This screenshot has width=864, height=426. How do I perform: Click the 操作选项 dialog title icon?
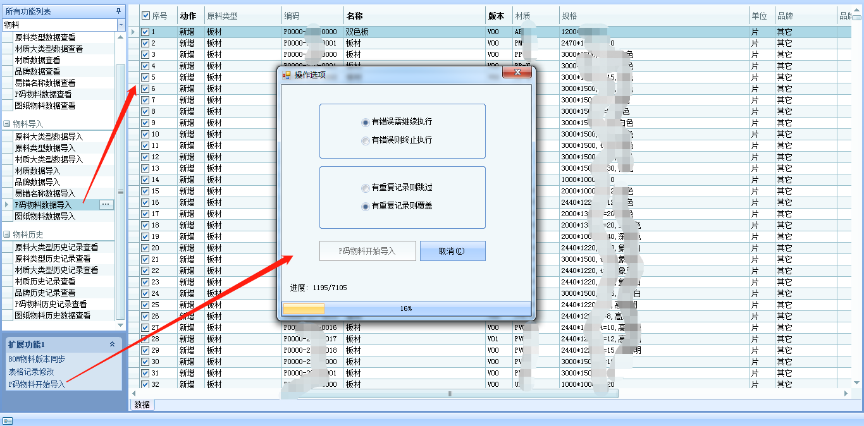tap(287, 75)
